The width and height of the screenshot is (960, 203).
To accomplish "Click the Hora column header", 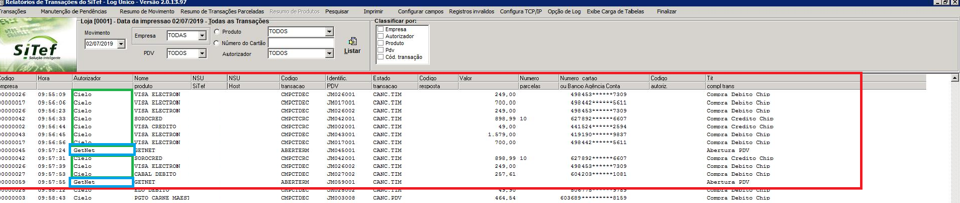I will [54, 78].
